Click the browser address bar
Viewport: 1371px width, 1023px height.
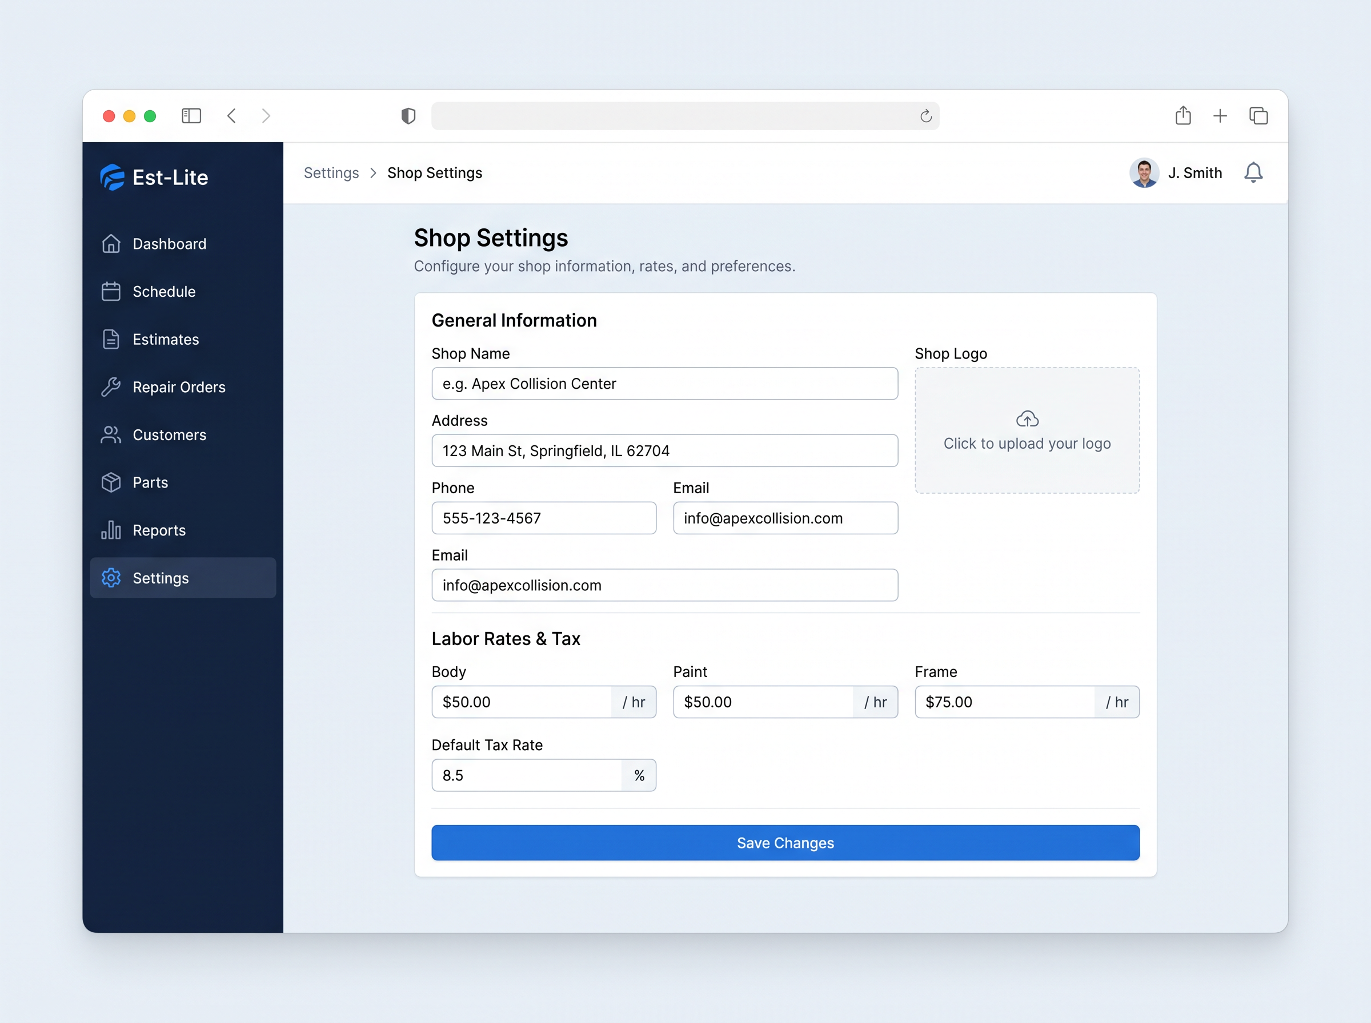coord(685,116)
